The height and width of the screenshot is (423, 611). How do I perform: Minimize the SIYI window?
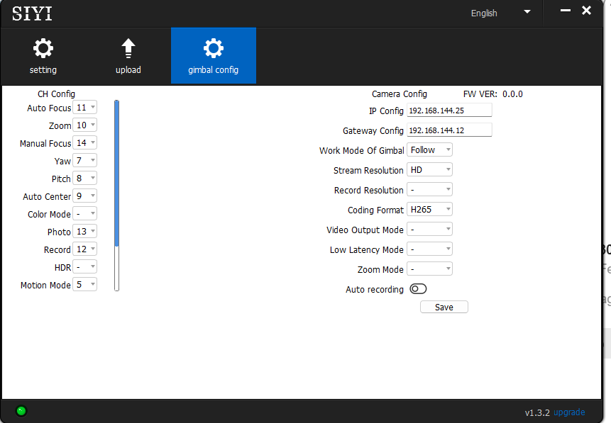[x=566, y=11]
